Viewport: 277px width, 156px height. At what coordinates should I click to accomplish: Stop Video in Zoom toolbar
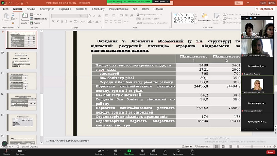(x=20, y=152)
